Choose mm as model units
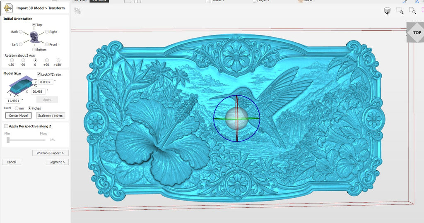This screenshot has width=424, height=223. coord(17,108)
